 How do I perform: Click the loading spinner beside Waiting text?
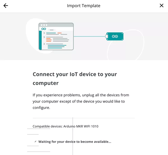coord(36,142)
